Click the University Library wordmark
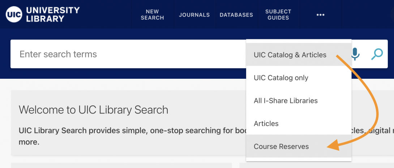 click(x=52, y=14)
